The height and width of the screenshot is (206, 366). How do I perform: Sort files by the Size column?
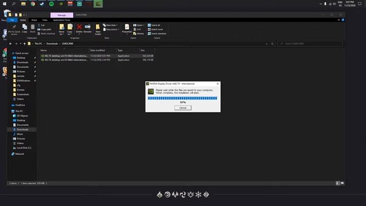[x=147, y=50]
